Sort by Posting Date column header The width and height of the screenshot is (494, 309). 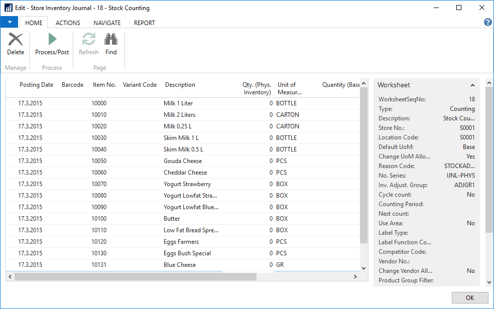pos(36,85)
